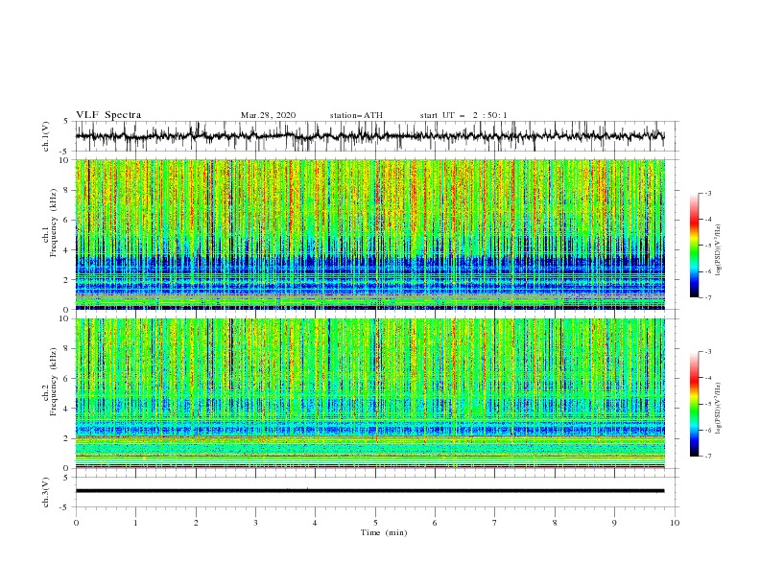Click the "ch.3(V)" waveform axis label
The image size is (760, 587).
tap(46, 492)
